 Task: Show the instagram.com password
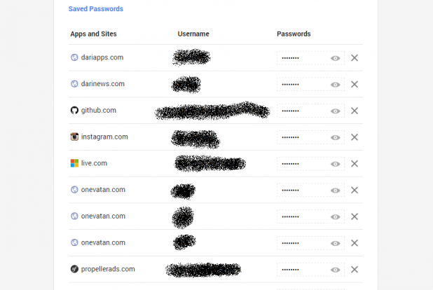pos(336,137)
